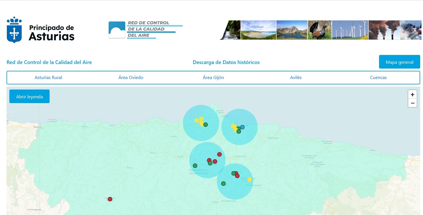Click the Principado de Asturias logo
Screen dimensions: 423x215
(41, 30)
